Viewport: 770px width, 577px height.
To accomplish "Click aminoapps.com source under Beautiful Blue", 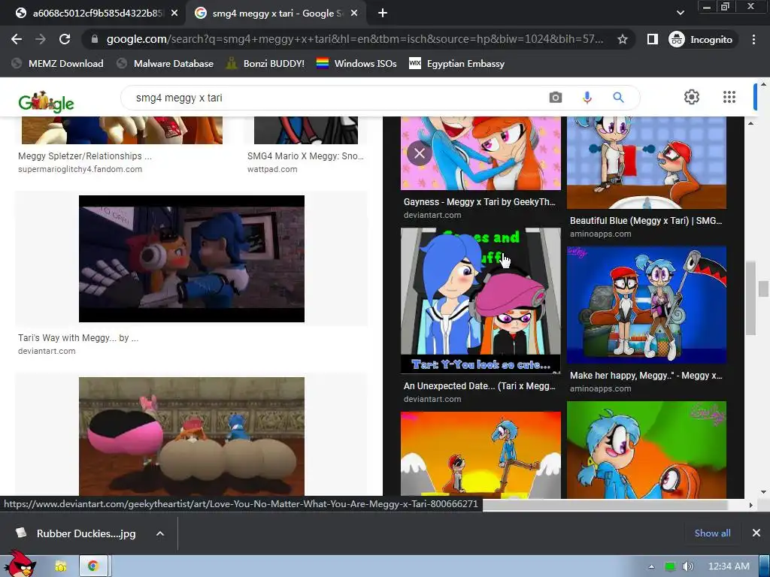I will coord(600,234).
